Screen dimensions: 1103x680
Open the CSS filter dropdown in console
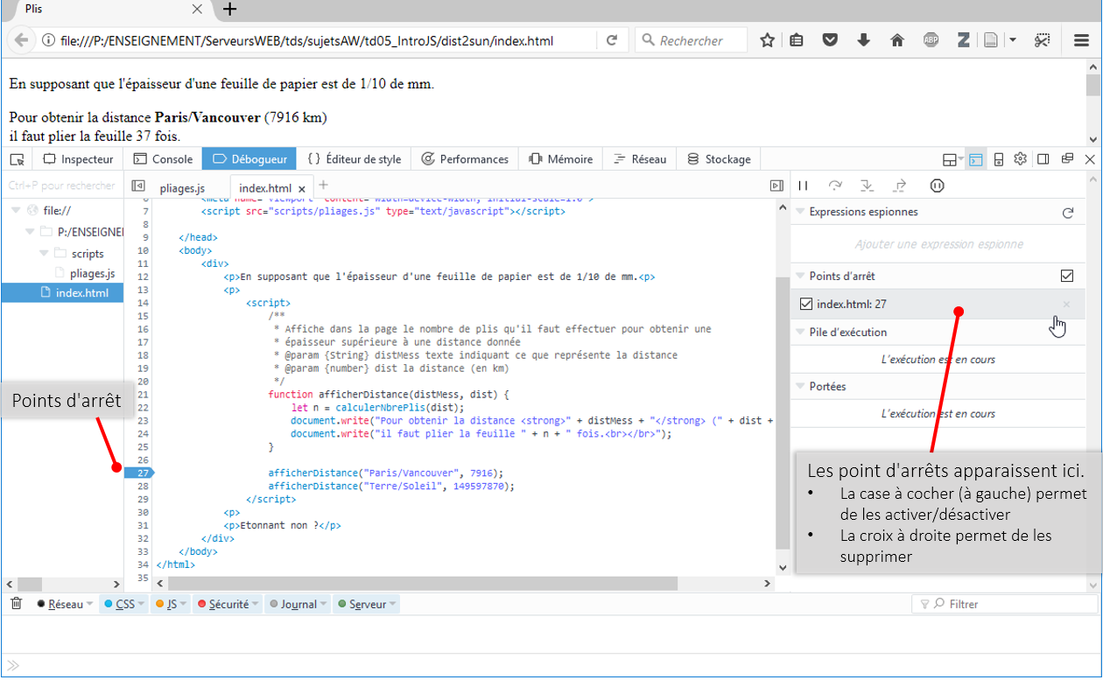click(141, 604)
